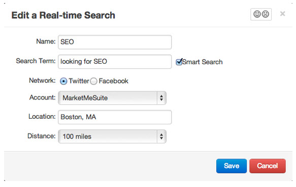
Task: Select the Twitter network radio button
Action: coord(63,81)
